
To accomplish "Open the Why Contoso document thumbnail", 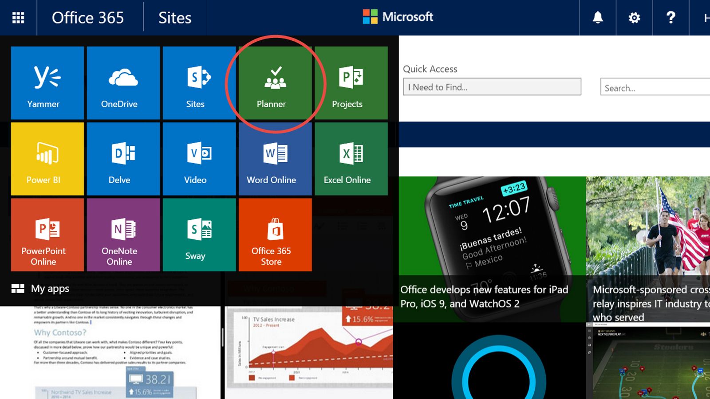I will tap(110, 352).
